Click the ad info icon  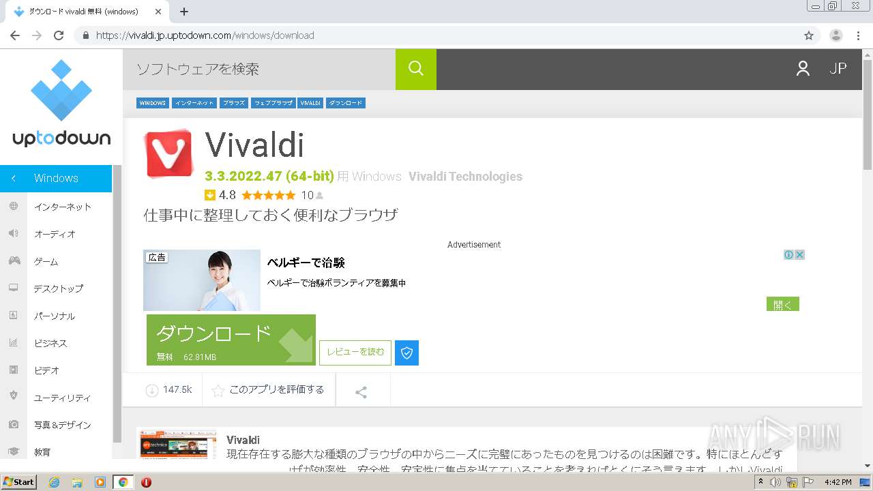coord(788,254)
